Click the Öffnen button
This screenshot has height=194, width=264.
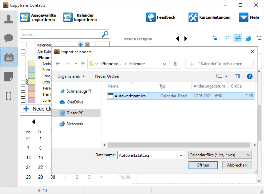coord(203,165)
